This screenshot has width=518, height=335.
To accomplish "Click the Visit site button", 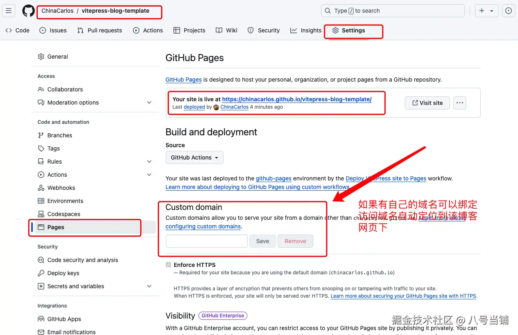I will pos(427,103).
